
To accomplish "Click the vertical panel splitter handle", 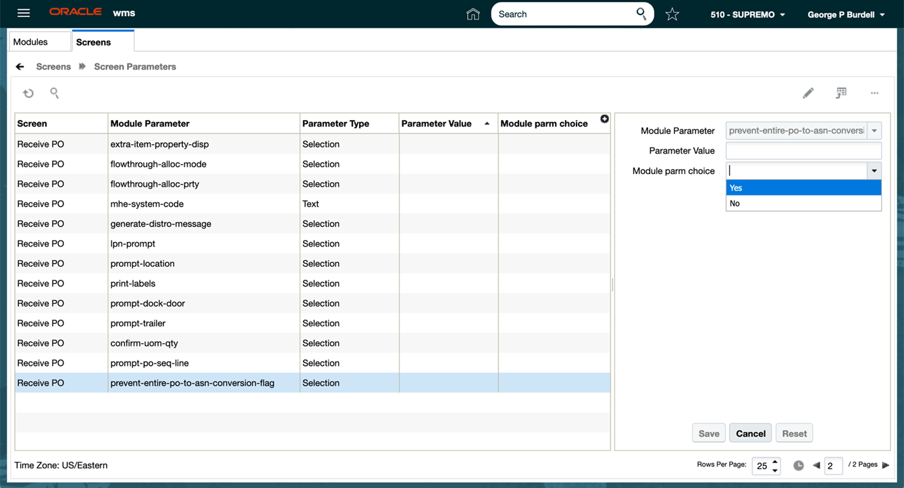I will click(612, 285).
